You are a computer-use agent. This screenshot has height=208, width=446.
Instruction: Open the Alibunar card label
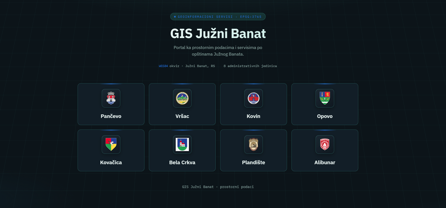pyautogui.click(x=325, y=163)
